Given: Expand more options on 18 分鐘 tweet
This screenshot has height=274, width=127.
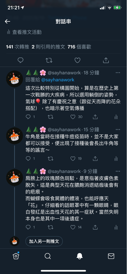Looking at the screenshot, I should 118,73.
